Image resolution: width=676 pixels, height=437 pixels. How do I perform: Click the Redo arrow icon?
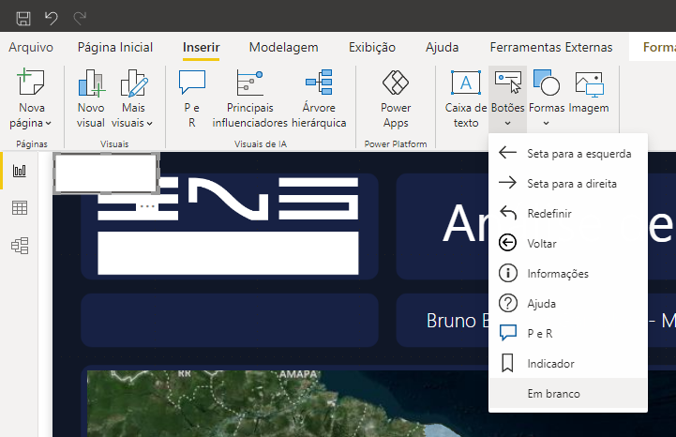click(x=80, y=19)
